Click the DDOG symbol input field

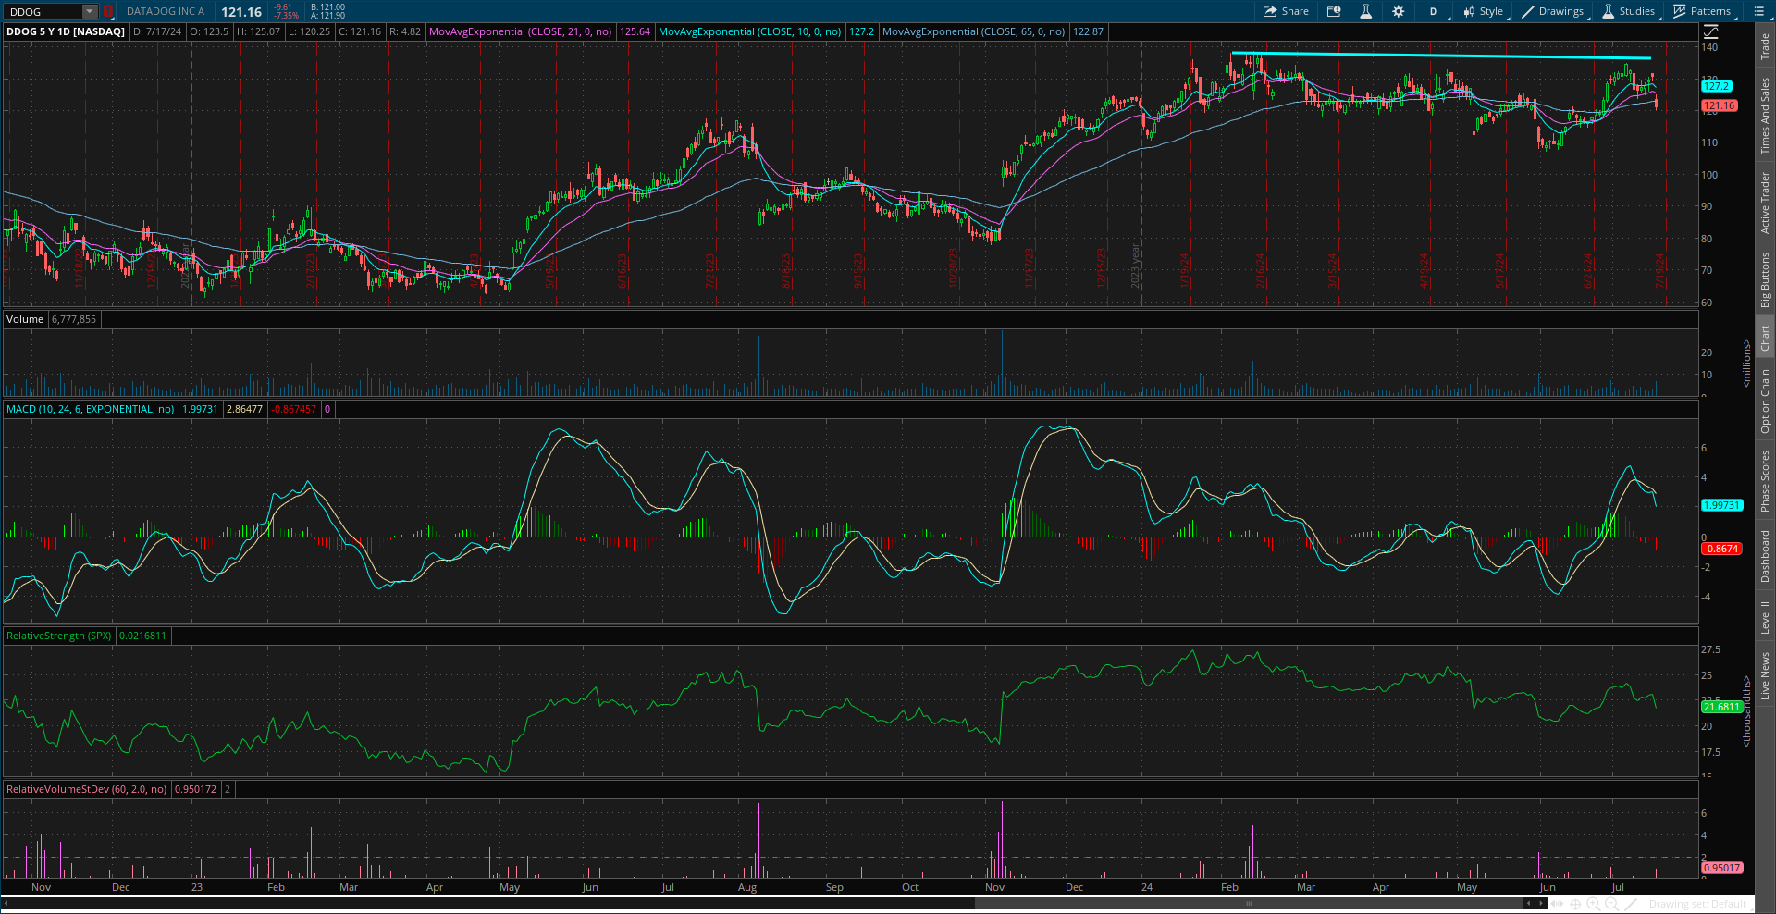(43, 12)
